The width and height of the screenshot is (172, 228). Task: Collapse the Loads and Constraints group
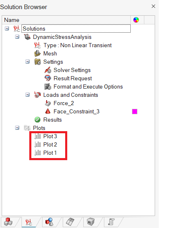click(27, 95)
